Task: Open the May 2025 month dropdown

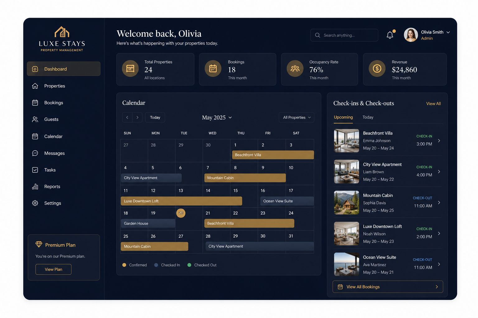Action: 217,117
